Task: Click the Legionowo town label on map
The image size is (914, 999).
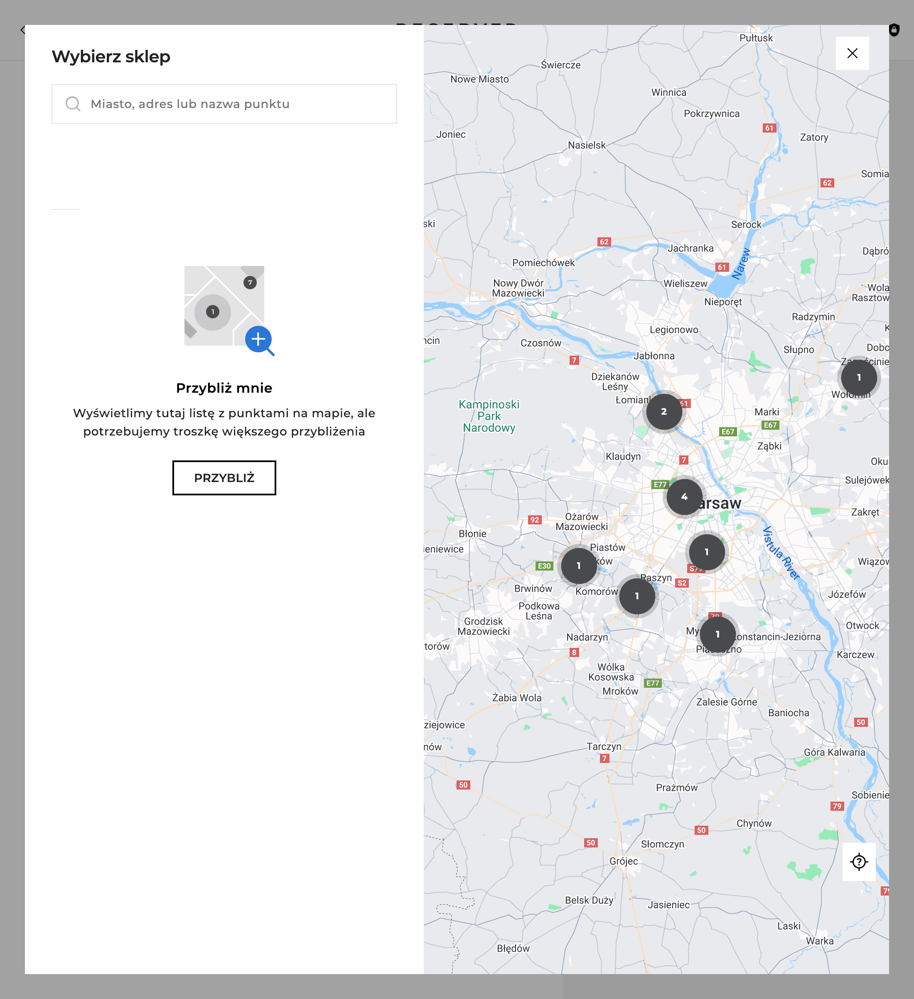Action: (674, 330)
